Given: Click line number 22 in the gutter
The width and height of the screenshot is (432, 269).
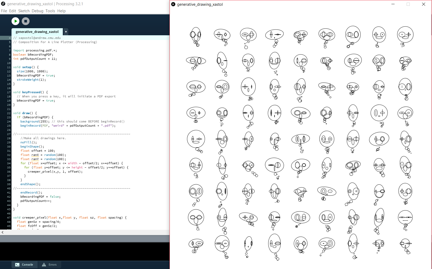Looking at the screenshot, I should (x=9, y=113).
